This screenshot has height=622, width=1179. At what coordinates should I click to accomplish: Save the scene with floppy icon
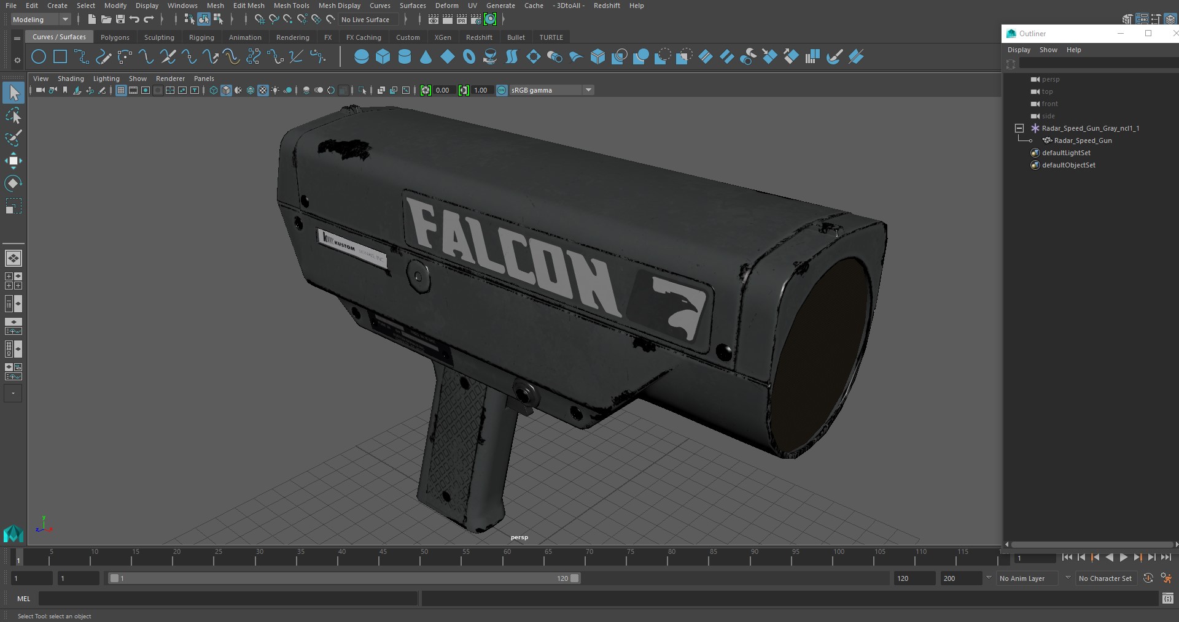(120, 20)
